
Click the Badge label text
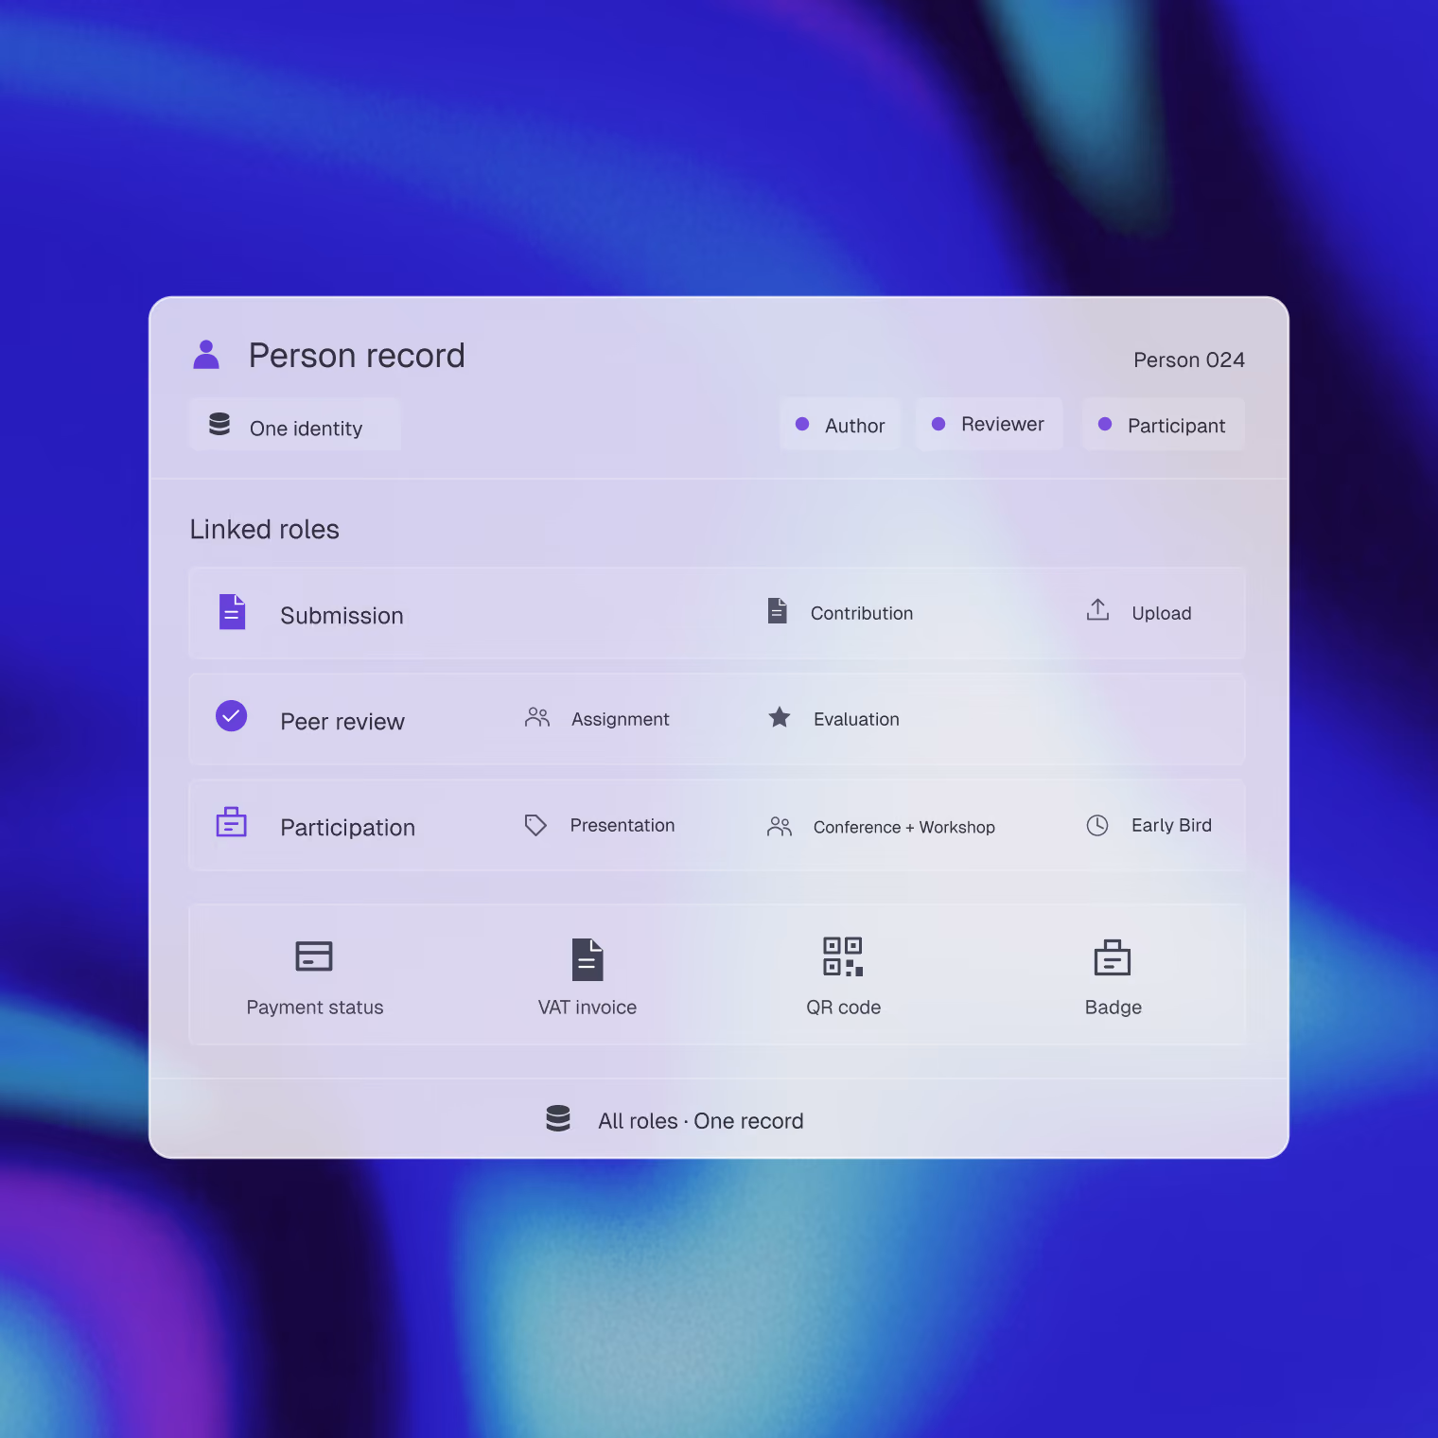[x=1114, y=1008]
